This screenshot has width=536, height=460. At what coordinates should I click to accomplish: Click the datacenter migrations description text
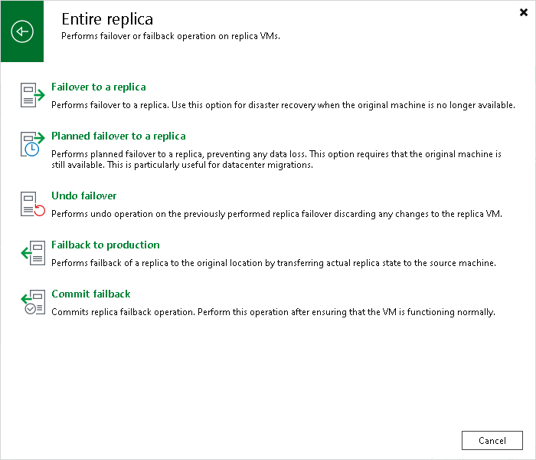(276, 159)
